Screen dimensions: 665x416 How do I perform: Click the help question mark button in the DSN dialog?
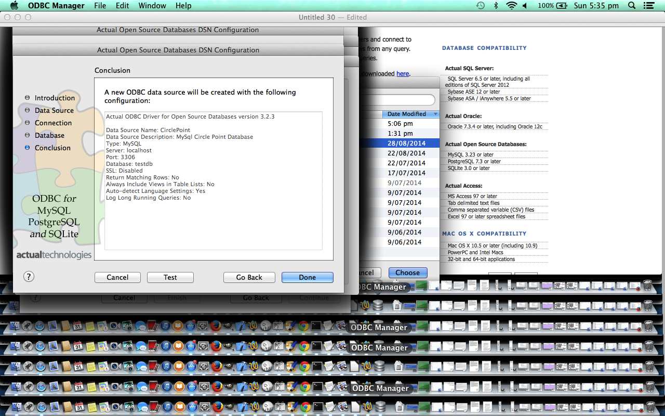coord(29,277)
